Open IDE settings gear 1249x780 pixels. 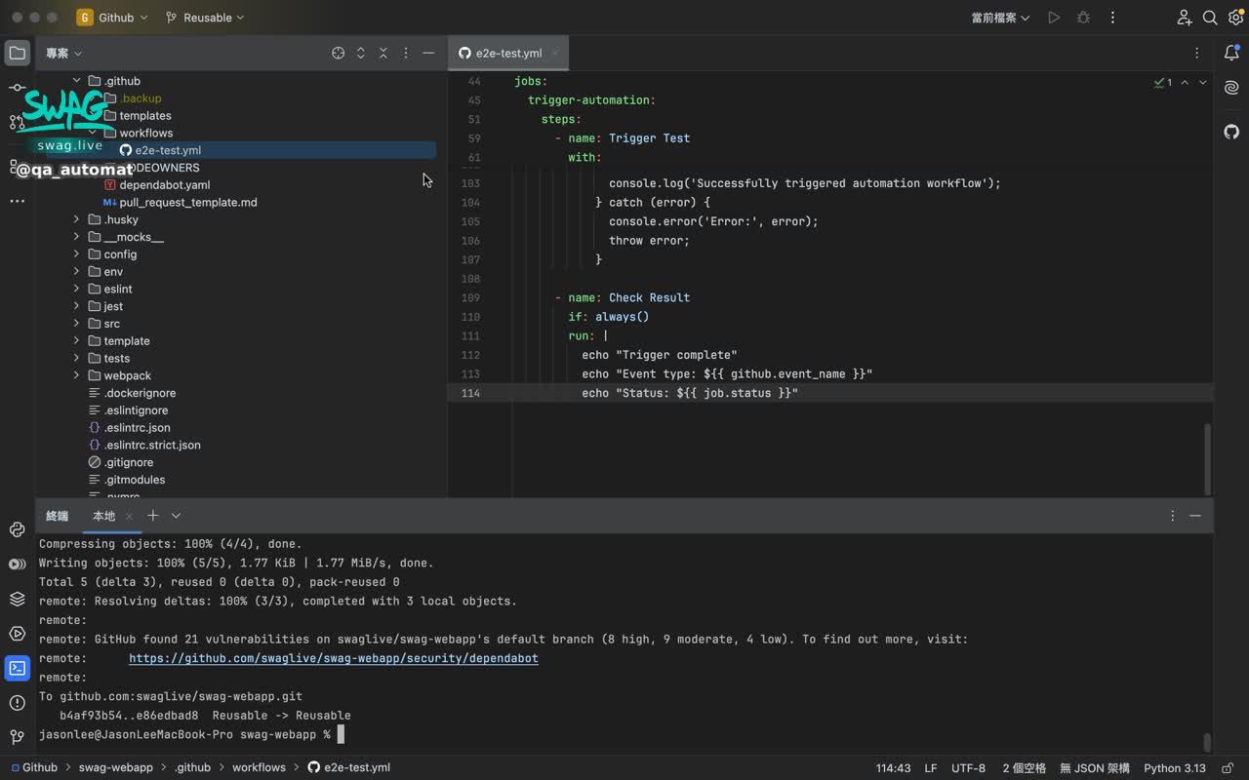coord(1235,18)
